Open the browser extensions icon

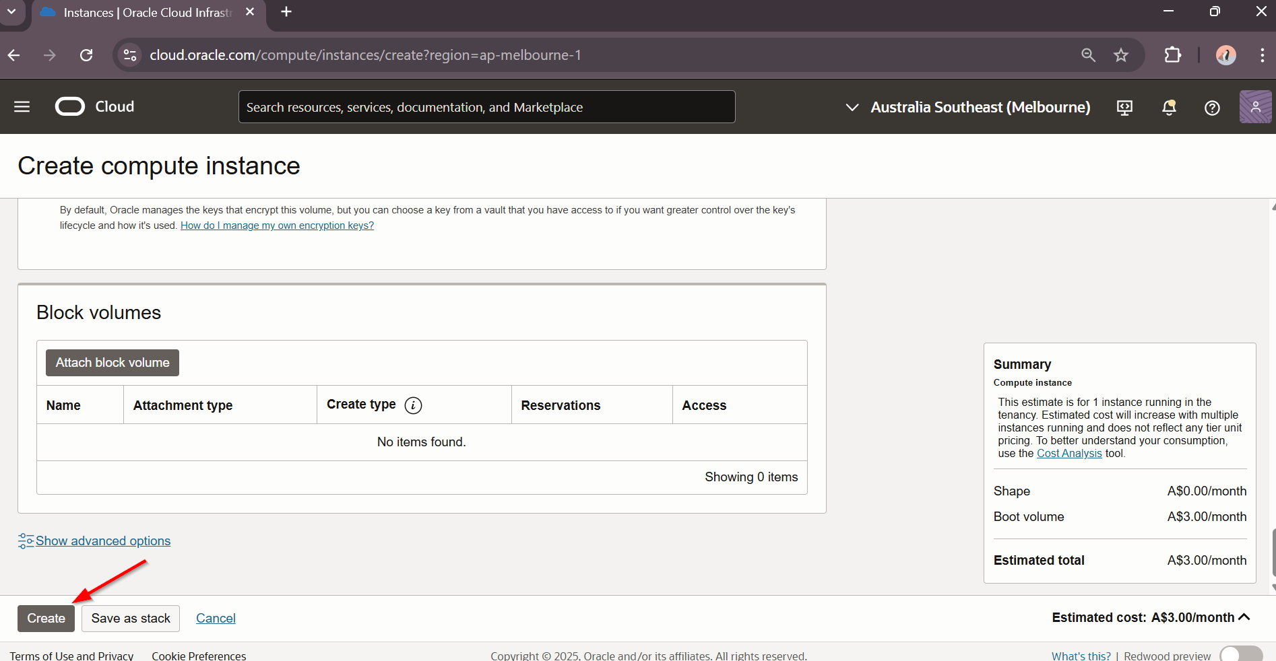(1173, 55)
